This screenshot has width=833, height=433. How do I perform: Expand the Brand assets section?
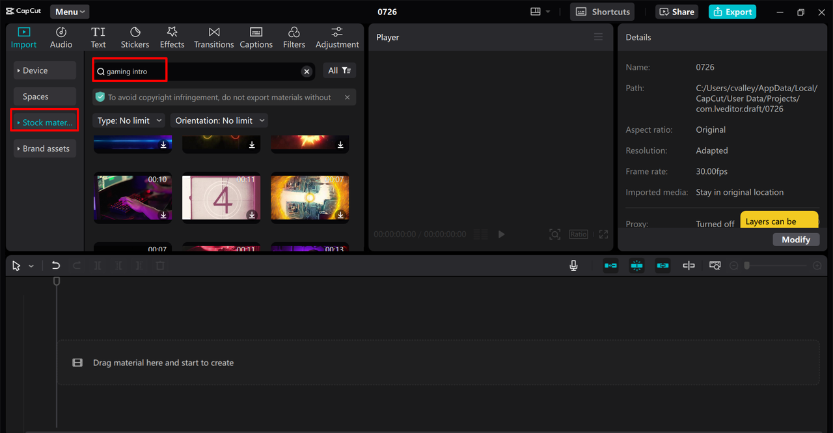coord(45,148)
